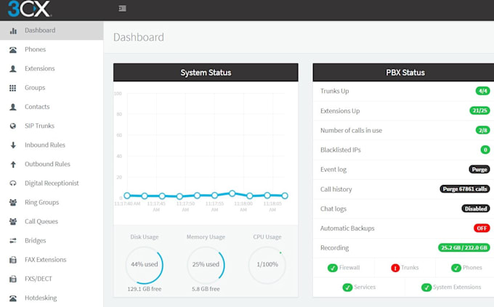Image resolution: width=494 pixels, height=307 pixels.
Task: Click the Trunks red warning status
Action: (x=405, y=268)
